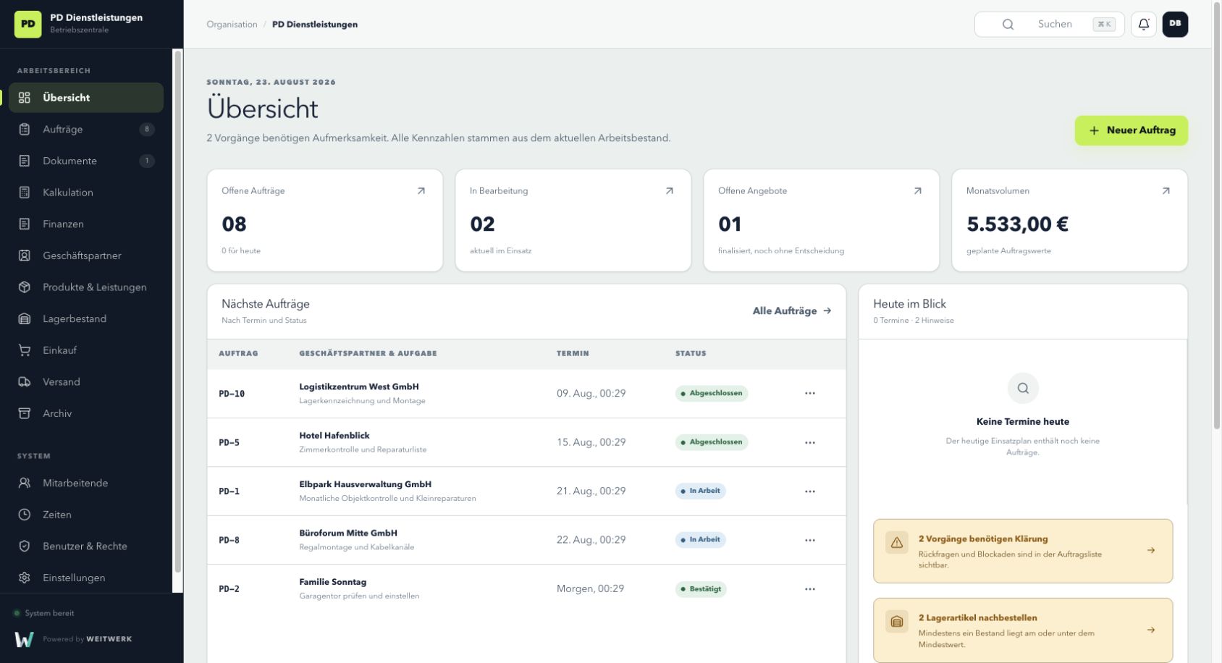Click the Zeiten clock icon
This screenshot has width=1222, height=663.
pos(25,515)
